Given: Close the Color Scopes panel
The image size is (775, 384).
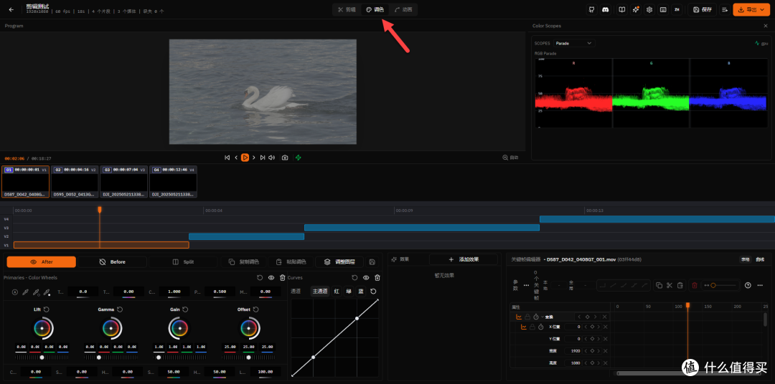Looking at the screenshot, I should (x=766, y=26).
